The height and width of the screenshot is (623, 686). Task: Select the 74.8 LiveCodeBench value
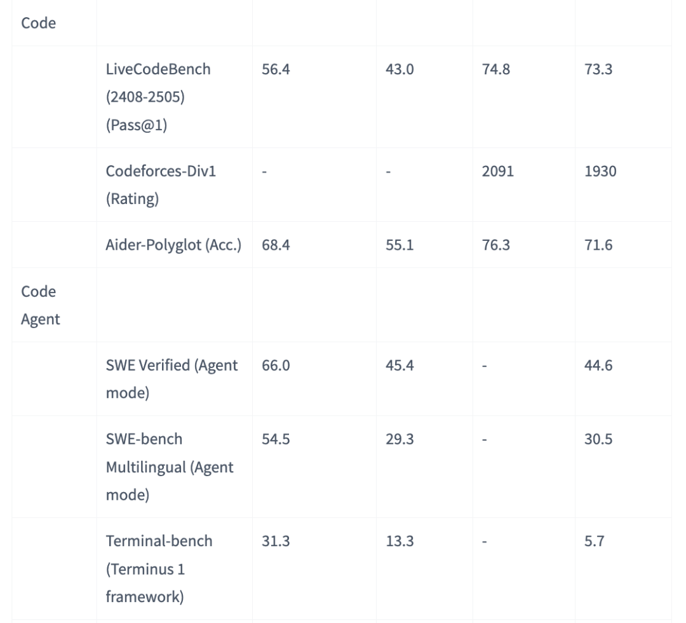pos(495,69)
